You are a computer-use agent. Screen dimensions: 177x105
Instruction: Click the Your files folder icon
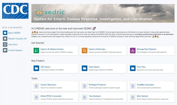pos(133,68)
